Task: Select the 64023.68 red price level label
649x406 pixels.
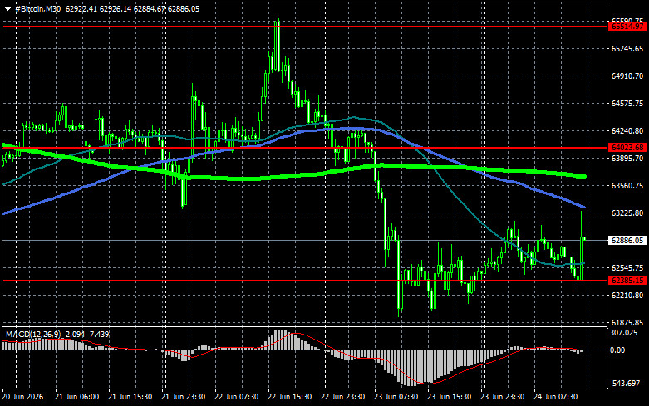Action: pos(628,148)
